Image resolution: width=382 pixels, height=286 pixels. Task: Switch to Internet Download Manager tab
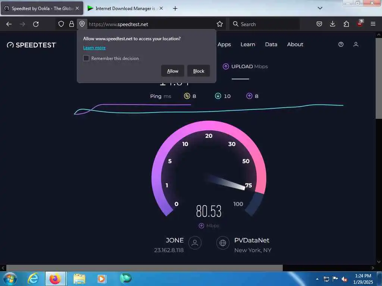pyautogui.click(x=125, y=8)
